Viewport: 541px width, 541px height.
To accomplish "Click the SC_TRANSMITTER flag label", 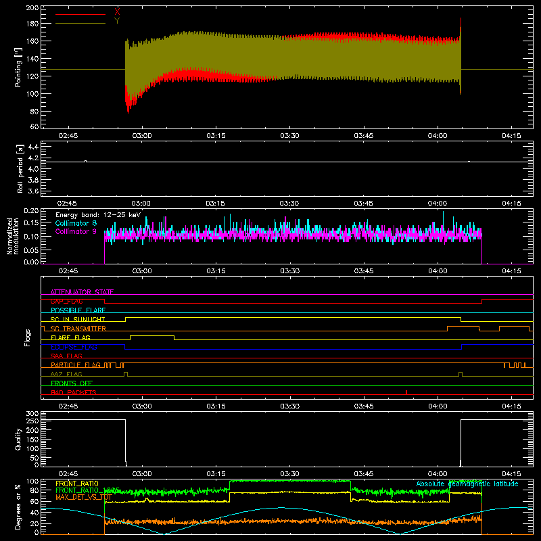I will (x=78, y=329).
